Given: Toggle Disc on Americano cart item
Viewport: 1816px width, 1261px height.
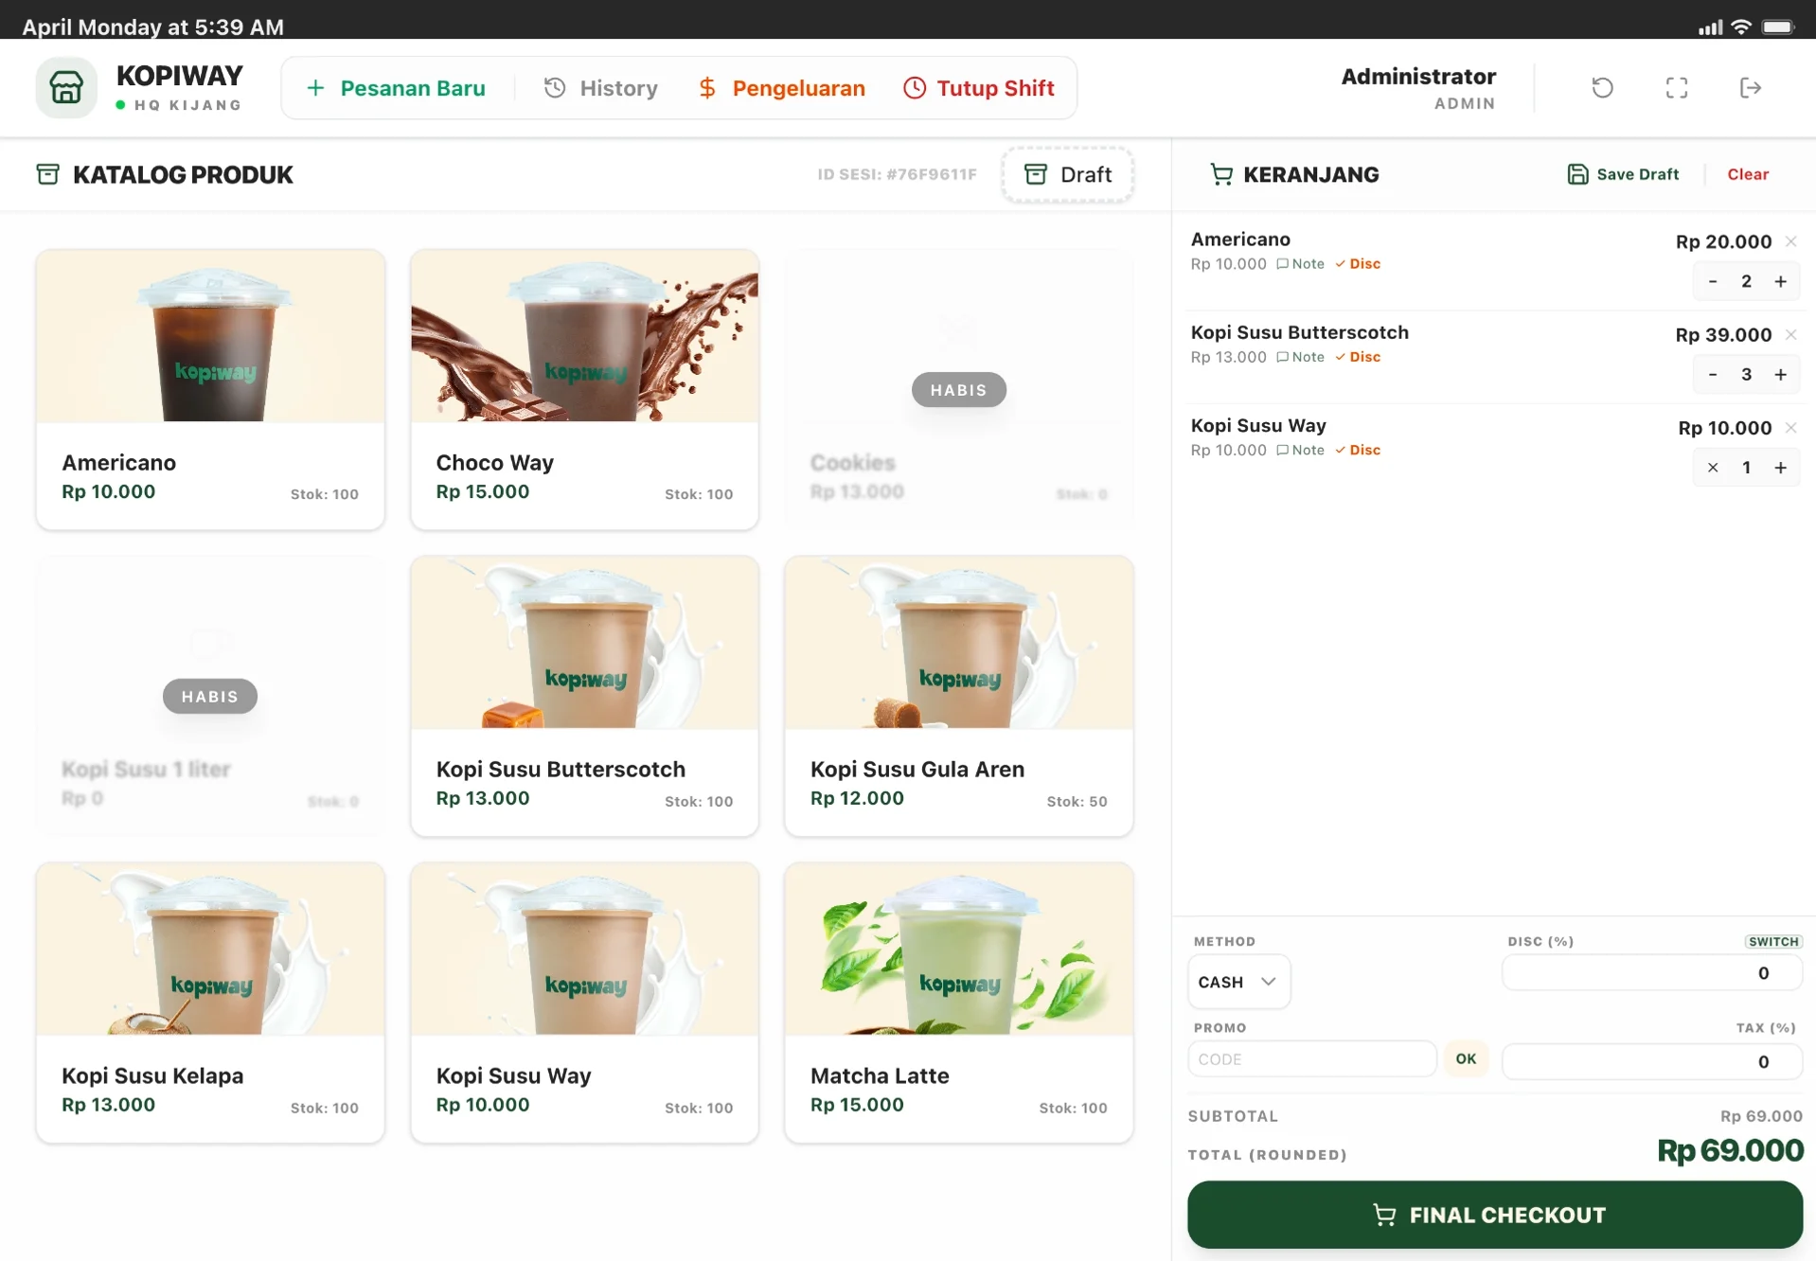Looking at the screenshot, I should (1358, 264).
